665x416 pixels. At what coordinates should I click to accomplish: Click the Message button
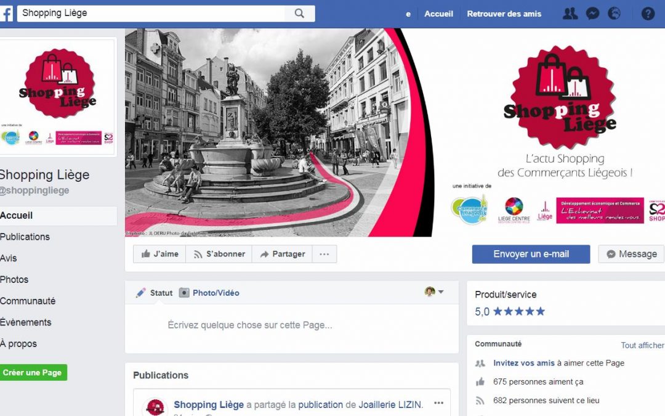pyautogui.click(x=631, y=254)
